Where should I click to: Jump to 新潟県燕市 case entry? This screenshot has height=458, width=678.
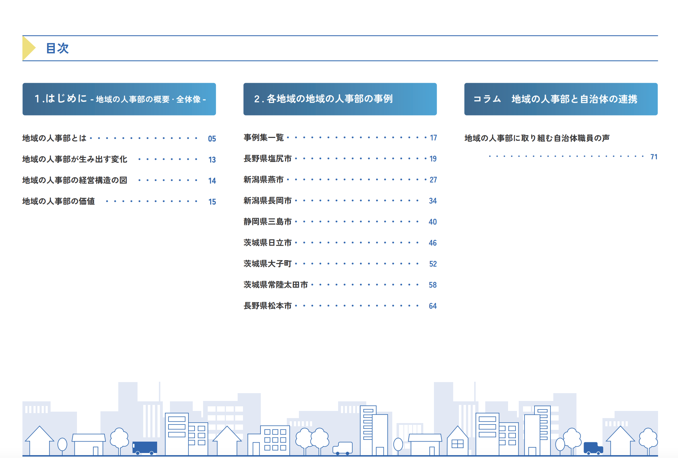click(264, 180)
